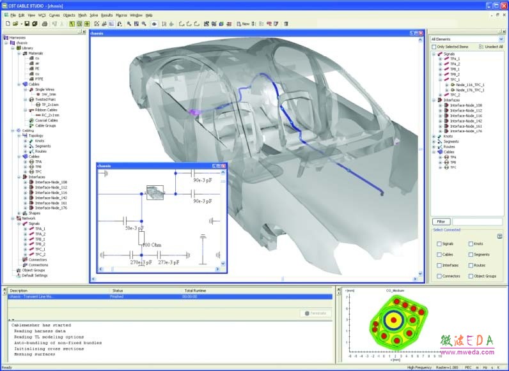Select the chassis Transient Line job row
The width and height of the screenshot is (509, 371).
point(170,297)
